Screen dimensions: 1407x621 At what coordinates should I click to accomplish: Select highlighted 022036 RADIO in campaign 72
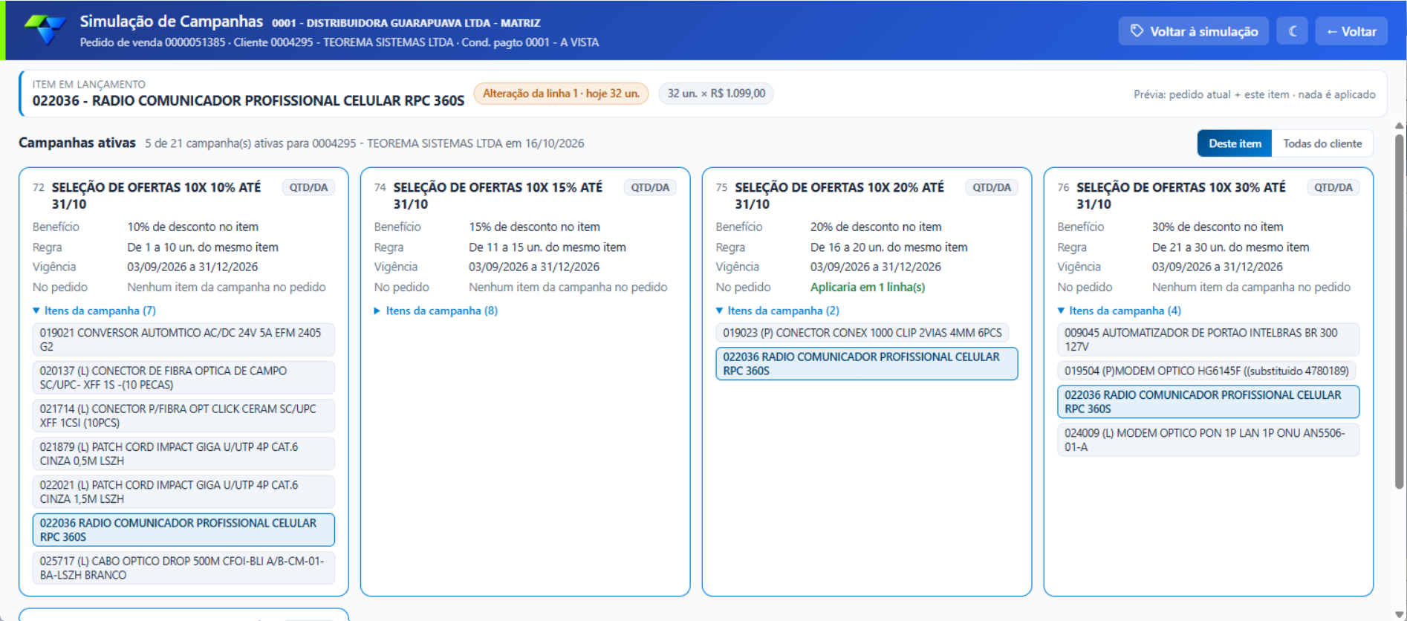183,530
